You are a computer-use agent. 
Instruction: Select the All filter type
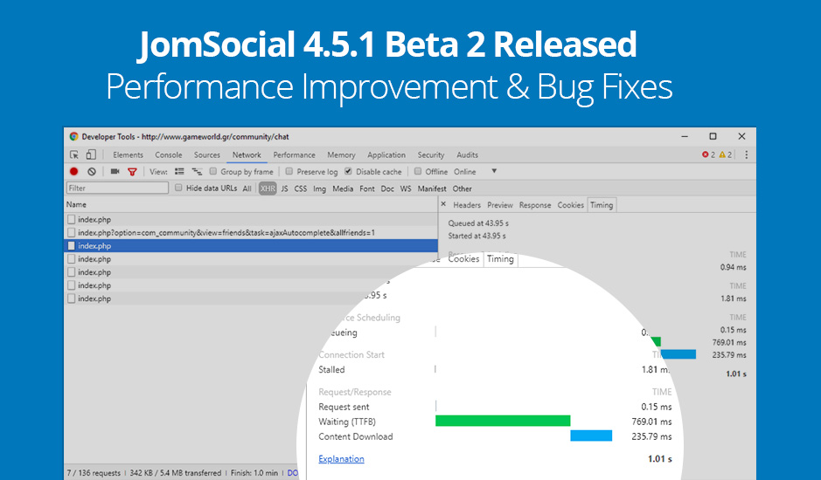[x=247, y=189]
